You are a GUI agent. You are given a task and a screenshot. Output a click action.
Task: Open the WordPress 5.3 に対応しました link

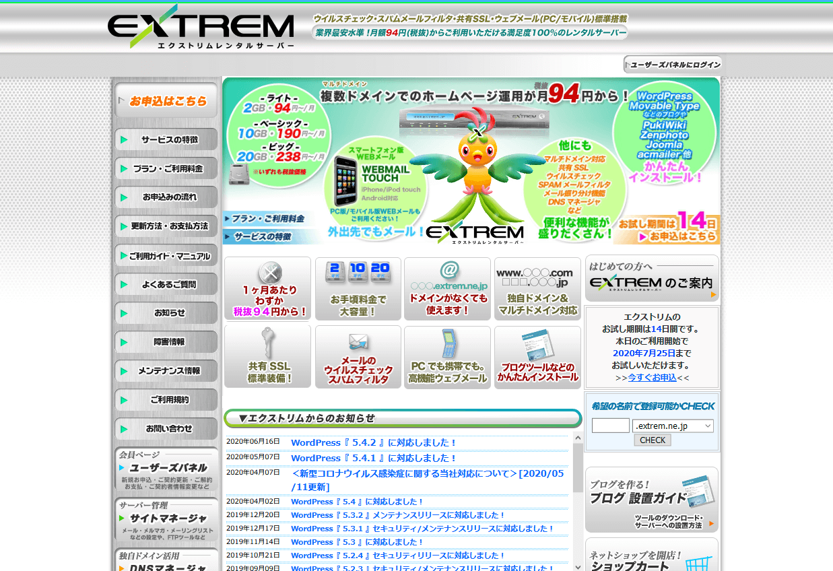coord(357,542)
